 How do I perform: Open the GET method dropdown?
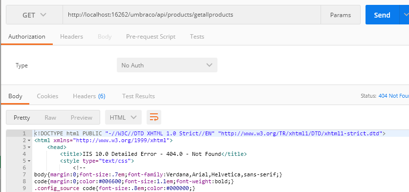[34, 15]
